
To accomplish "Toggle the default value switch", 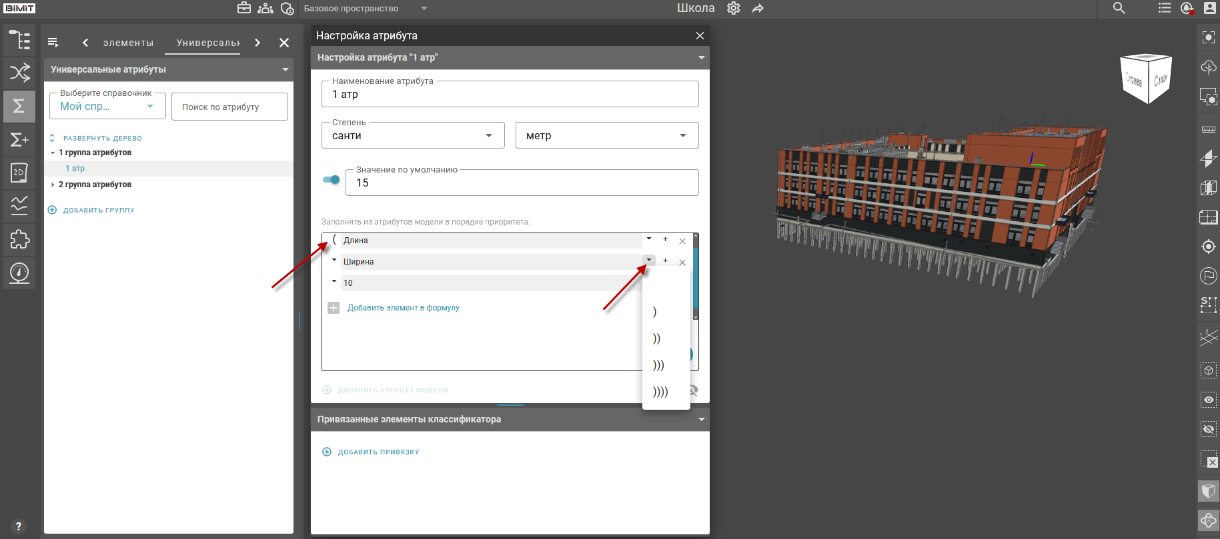I will [x=331, y=179].
